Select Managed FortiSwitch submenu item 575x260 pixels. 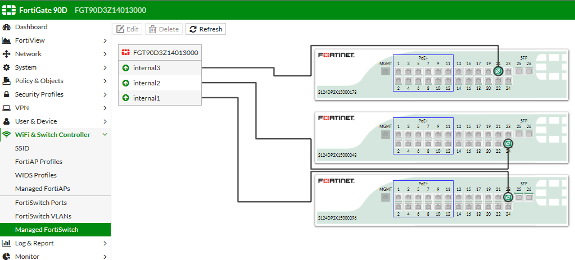[x=56, y=230]
